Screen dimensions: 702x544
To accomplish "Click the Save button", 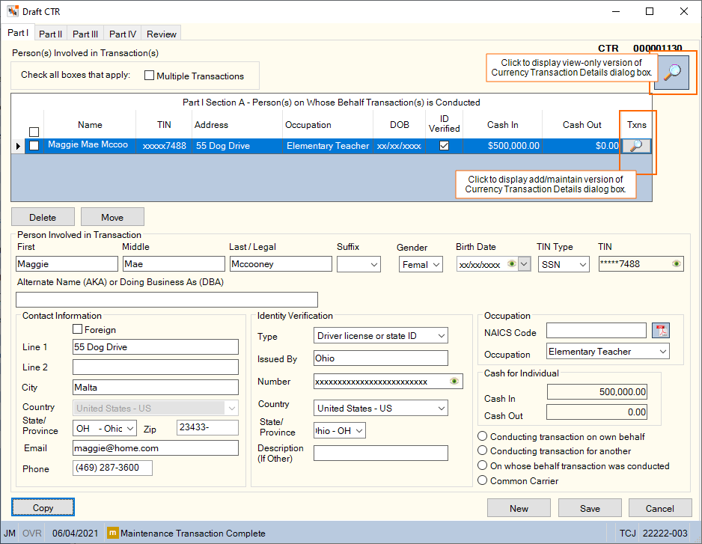I will coord(590,508).
